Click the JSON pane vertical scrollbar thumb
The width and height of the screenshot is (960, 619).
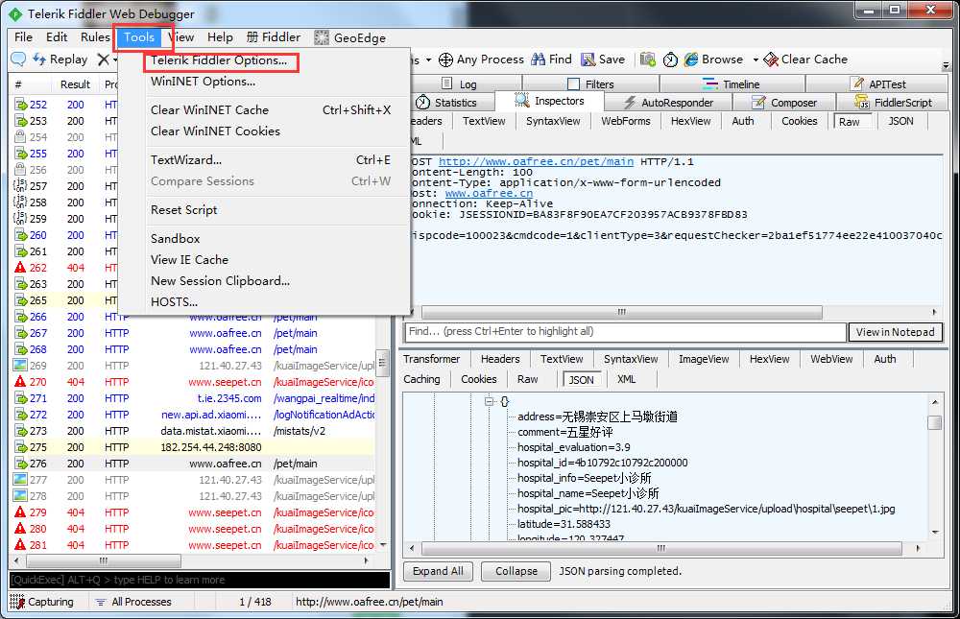pos(934,422)
